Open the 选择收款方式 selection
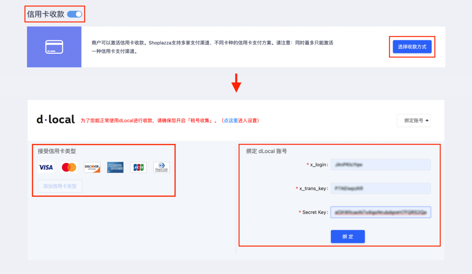472x274 pixels. [x=412, y=47]
